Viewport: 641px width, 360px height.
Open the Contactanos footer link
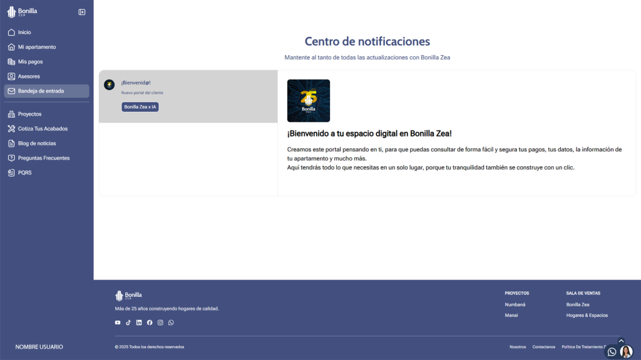tap(543, 347)
